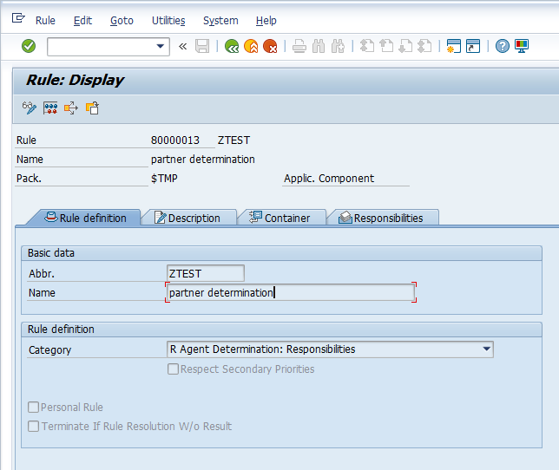This screenshot has height=470, width=559.
Task: Click the Next Page icon
Action: (x=405, y=46)
